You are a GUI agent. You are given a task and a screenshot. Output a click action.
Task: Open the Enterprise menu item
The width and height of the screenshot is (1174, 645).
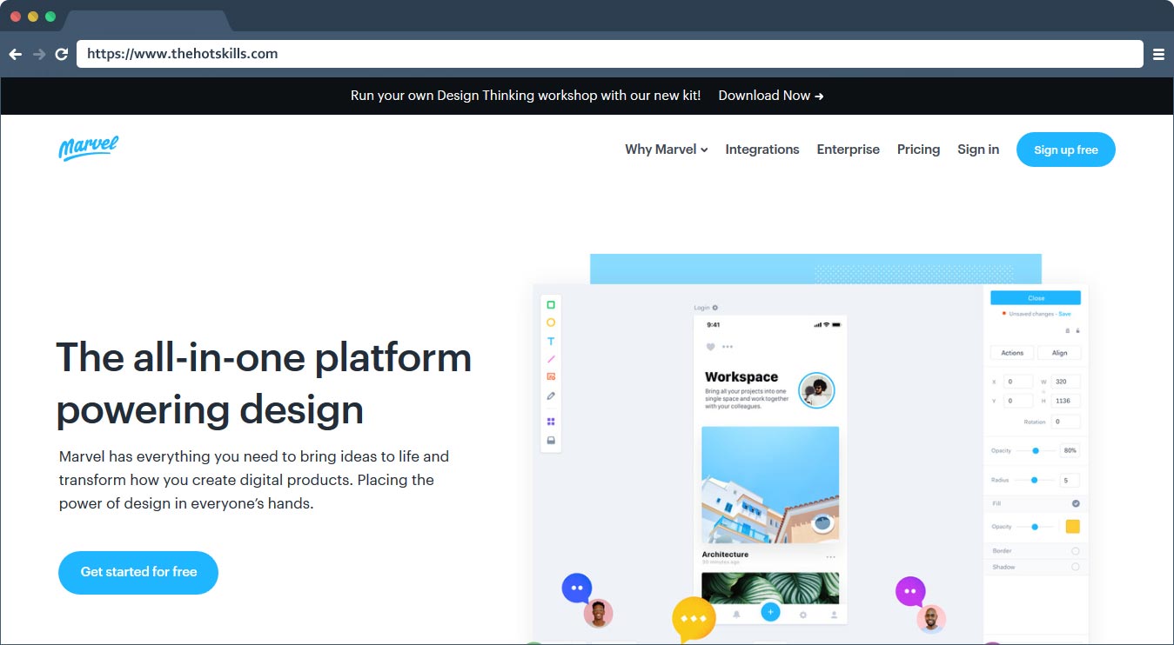pyautogui.click(x=849, y=150)
